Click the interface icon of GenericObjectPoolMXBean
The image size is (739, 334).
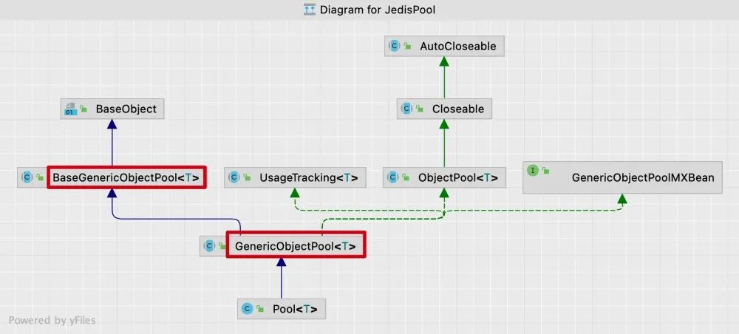533,171
